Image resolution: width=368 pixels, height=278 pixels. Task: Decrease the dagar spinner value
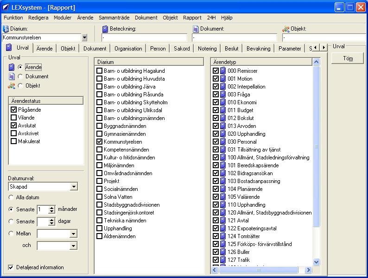pyautogui.click(x=51, y=224)
